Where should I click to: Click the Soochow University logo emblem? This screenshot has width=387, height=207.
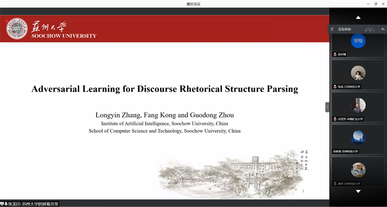tap(17, 29)
